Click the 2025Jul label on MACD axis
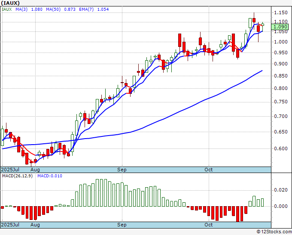The width and height of the screenshot is (292, 235). coord(10,225)
